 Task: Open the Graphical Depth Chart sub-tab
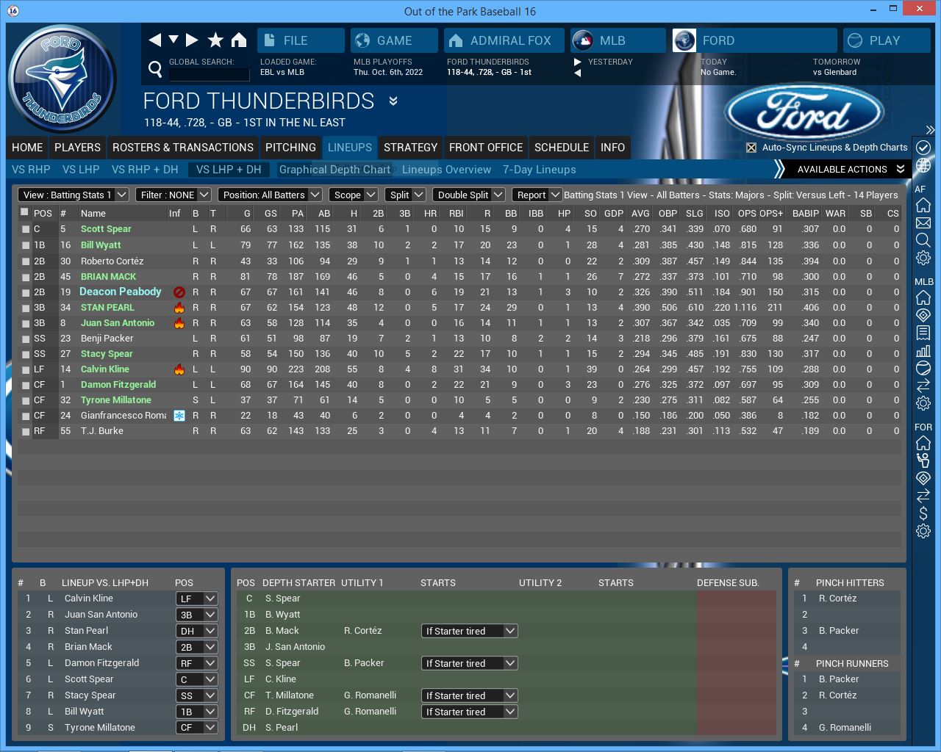pyautogui.click(x=334, y=170)
